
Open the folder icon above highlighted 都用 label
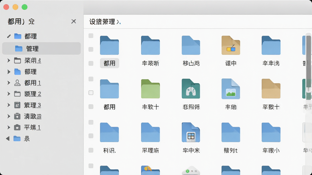[109, 45]
